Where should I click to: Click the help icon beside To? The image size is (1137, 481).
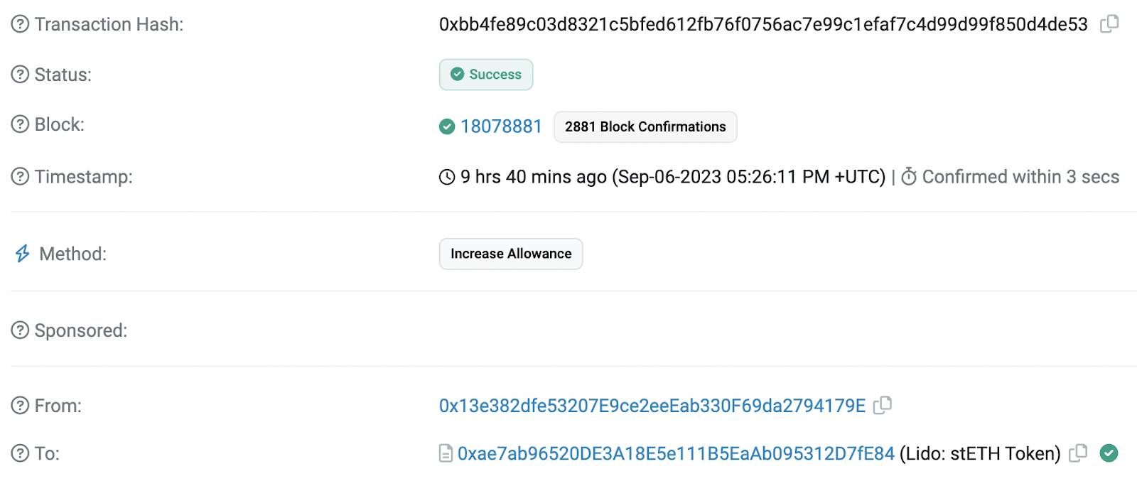pyautogui.click(x=20, y=453)
